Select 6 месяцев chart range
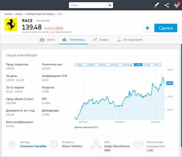182x157 pixels. point(127,65)
